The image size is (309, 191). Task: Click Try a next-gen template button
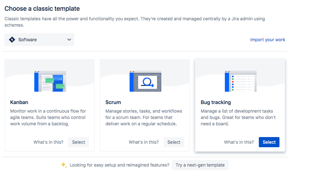pyautogui.click(x=200, y=165)
